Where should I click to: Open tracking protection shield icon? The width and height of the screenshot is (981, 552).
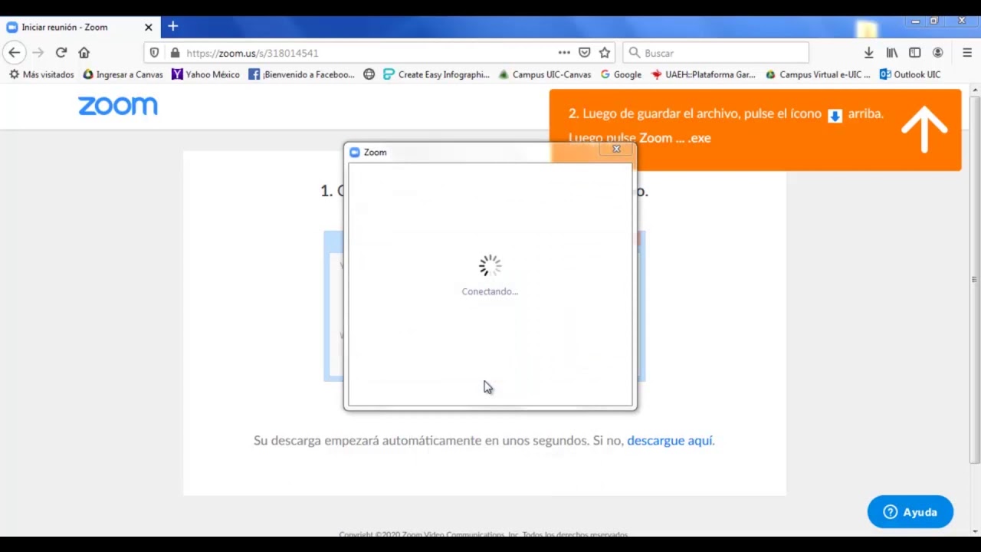click(x=154, y=53)
